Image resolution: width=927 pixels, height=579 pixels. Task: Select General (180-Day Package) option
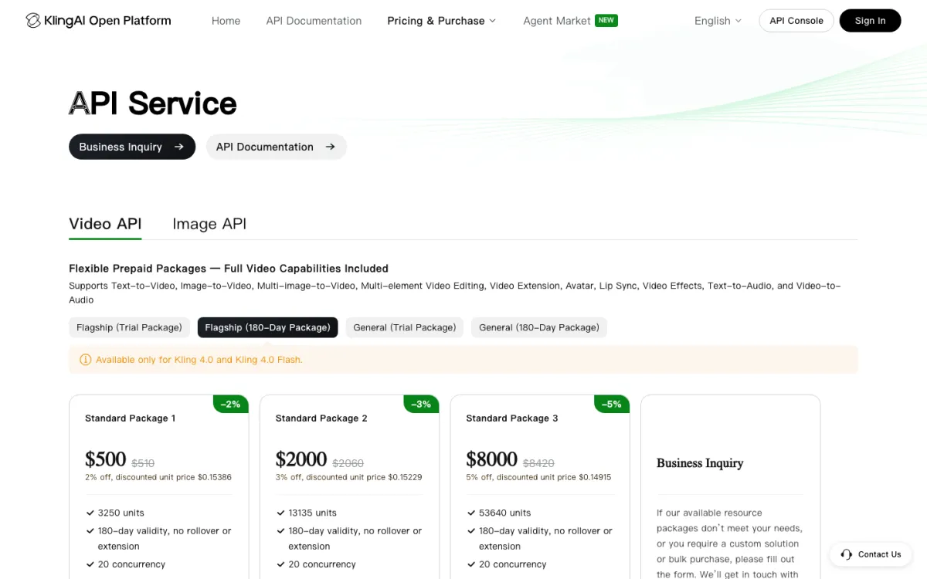pyautogui.click(x=539, y=327)
